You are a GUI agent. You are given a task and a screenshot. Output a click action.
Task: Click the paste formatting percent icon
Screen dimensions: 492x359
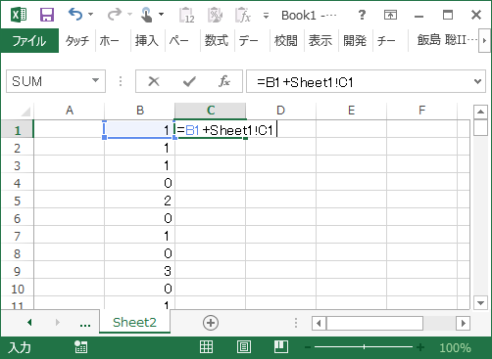click(x=215, y=15)
